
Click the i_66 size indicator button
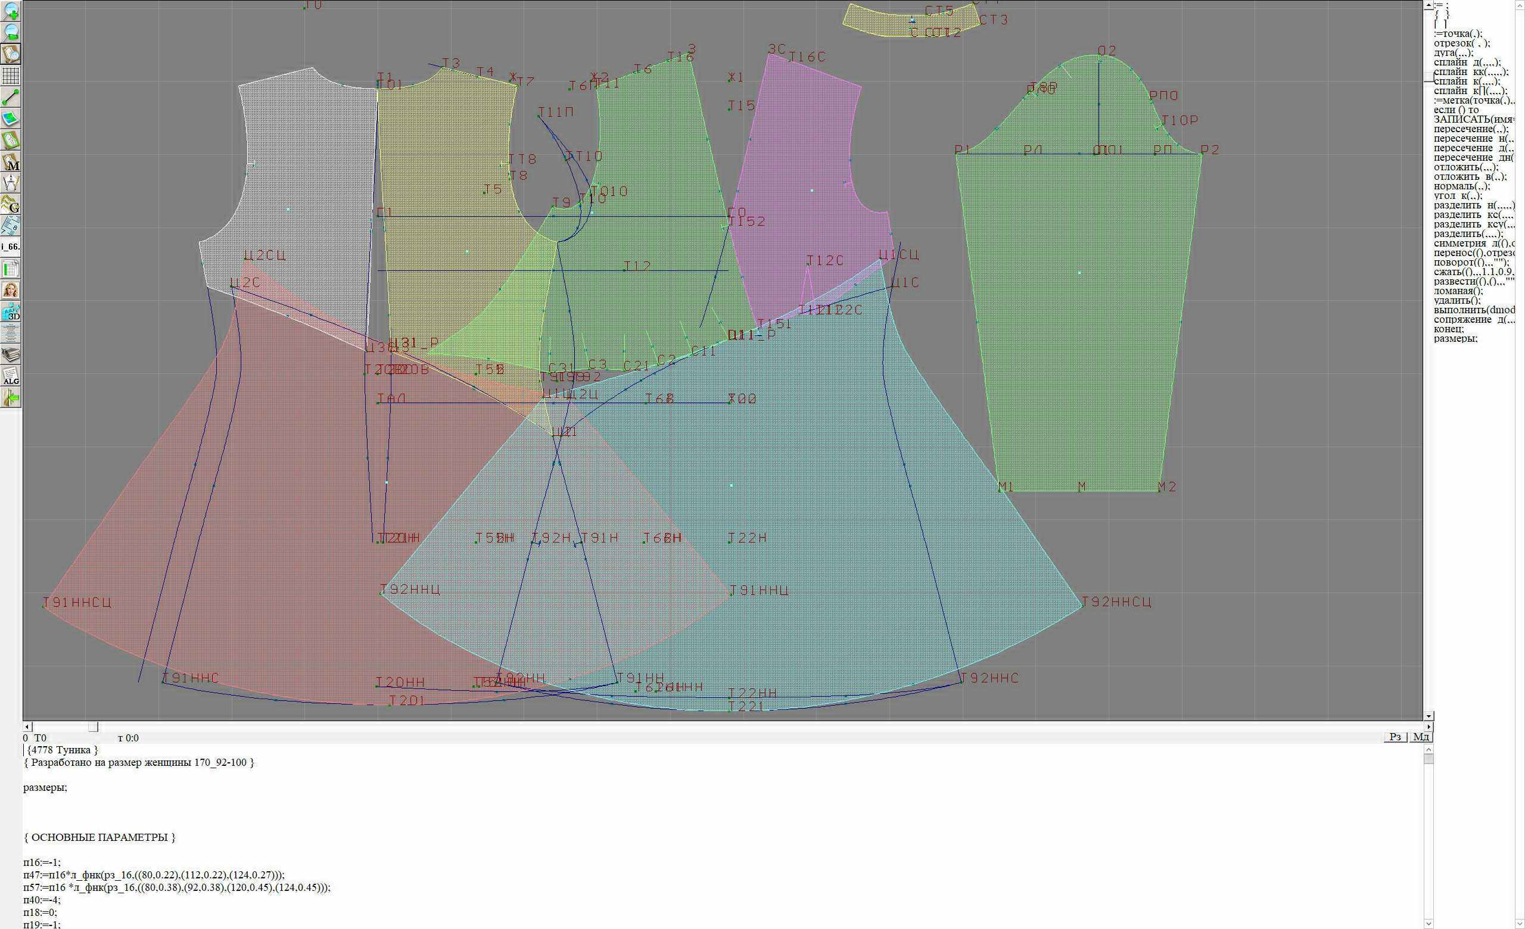pyautogui.click(x=11, y=247)
